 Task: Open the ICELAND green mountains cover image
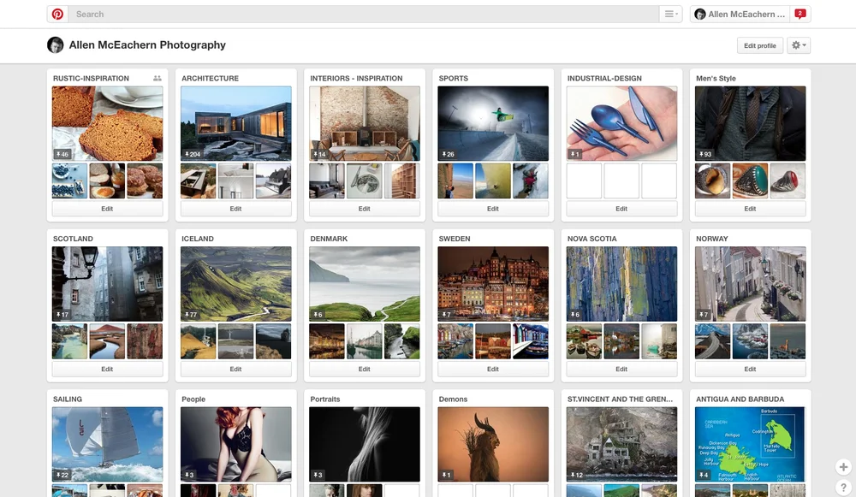click(x=236, y=284)
